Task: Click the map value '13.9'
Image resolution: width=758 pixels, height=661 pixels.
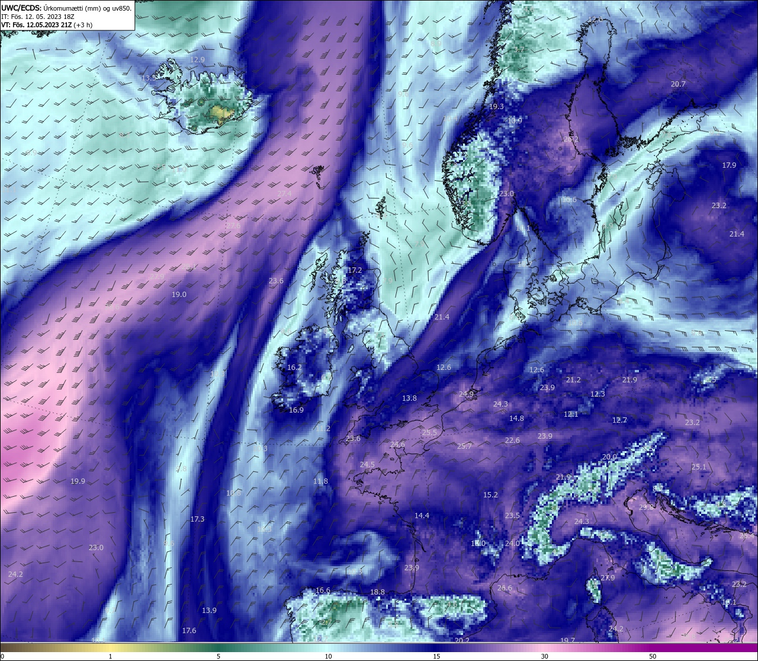Action: point(209,611)
